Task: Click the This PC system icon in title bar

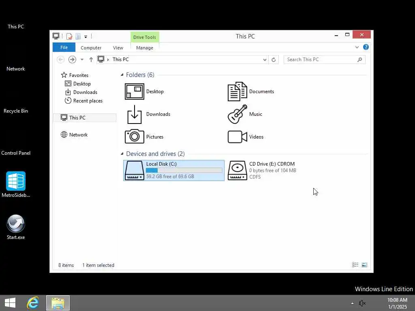Action: [56, 36]
